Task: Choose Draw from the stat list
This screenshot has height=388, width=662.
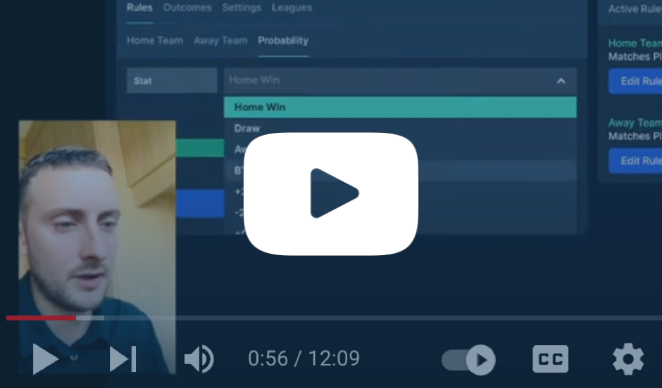Action: point(247,129)
